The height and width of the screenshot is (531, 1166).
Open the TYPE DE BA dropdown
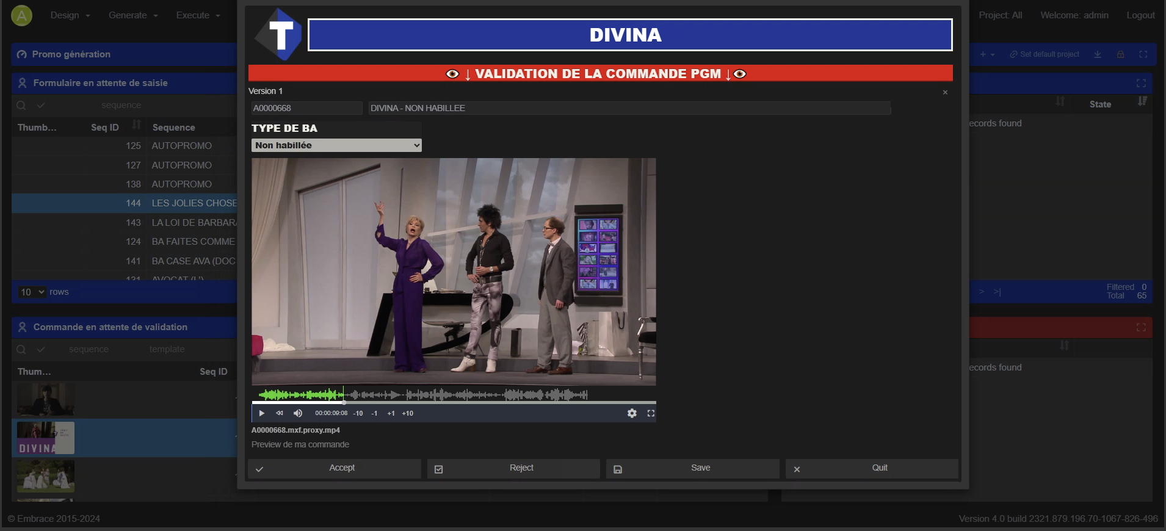336,145
